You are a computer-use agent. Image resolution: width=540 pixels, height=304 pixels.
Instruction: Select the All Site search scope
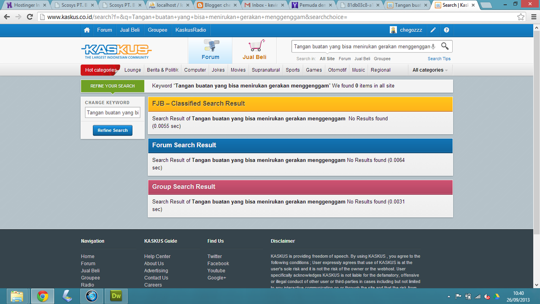327,59
